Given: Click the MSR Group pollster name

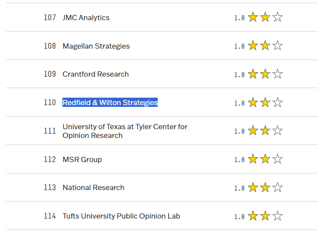Looking at the screenshot, I should [82, 159].
